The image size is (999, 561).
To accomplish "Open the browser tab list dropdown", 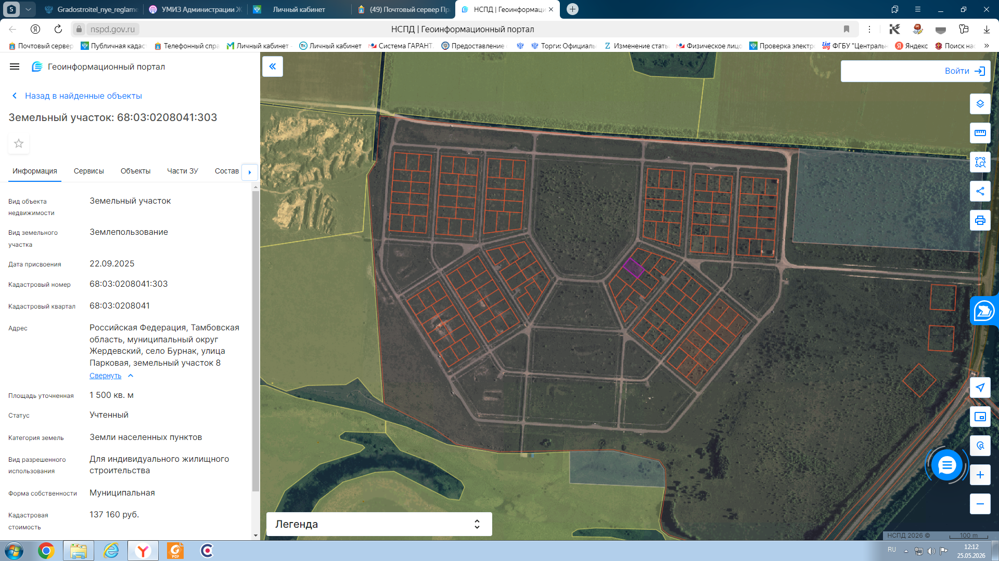I will point(28,9).
